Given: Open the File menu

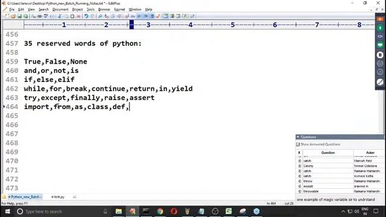Looking at the screenshot, I should point(11,10).
